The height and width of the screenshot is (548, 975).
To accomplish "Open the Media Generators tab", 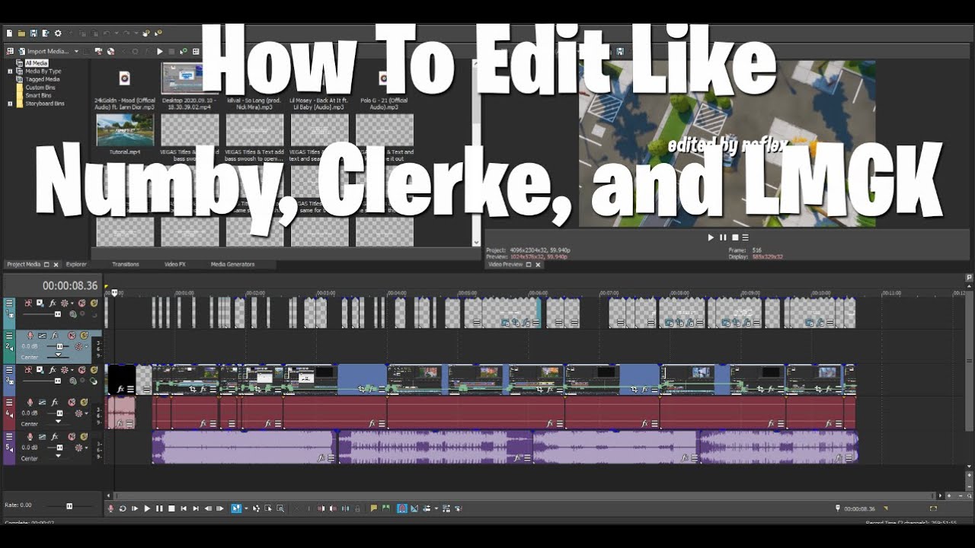I will (x=232, y=264).
